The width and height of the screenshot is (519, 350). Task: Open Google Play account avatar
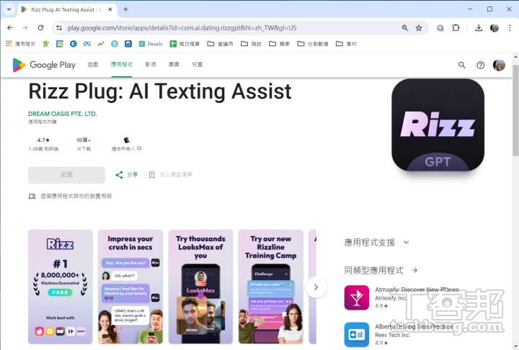tap(499, 65)
